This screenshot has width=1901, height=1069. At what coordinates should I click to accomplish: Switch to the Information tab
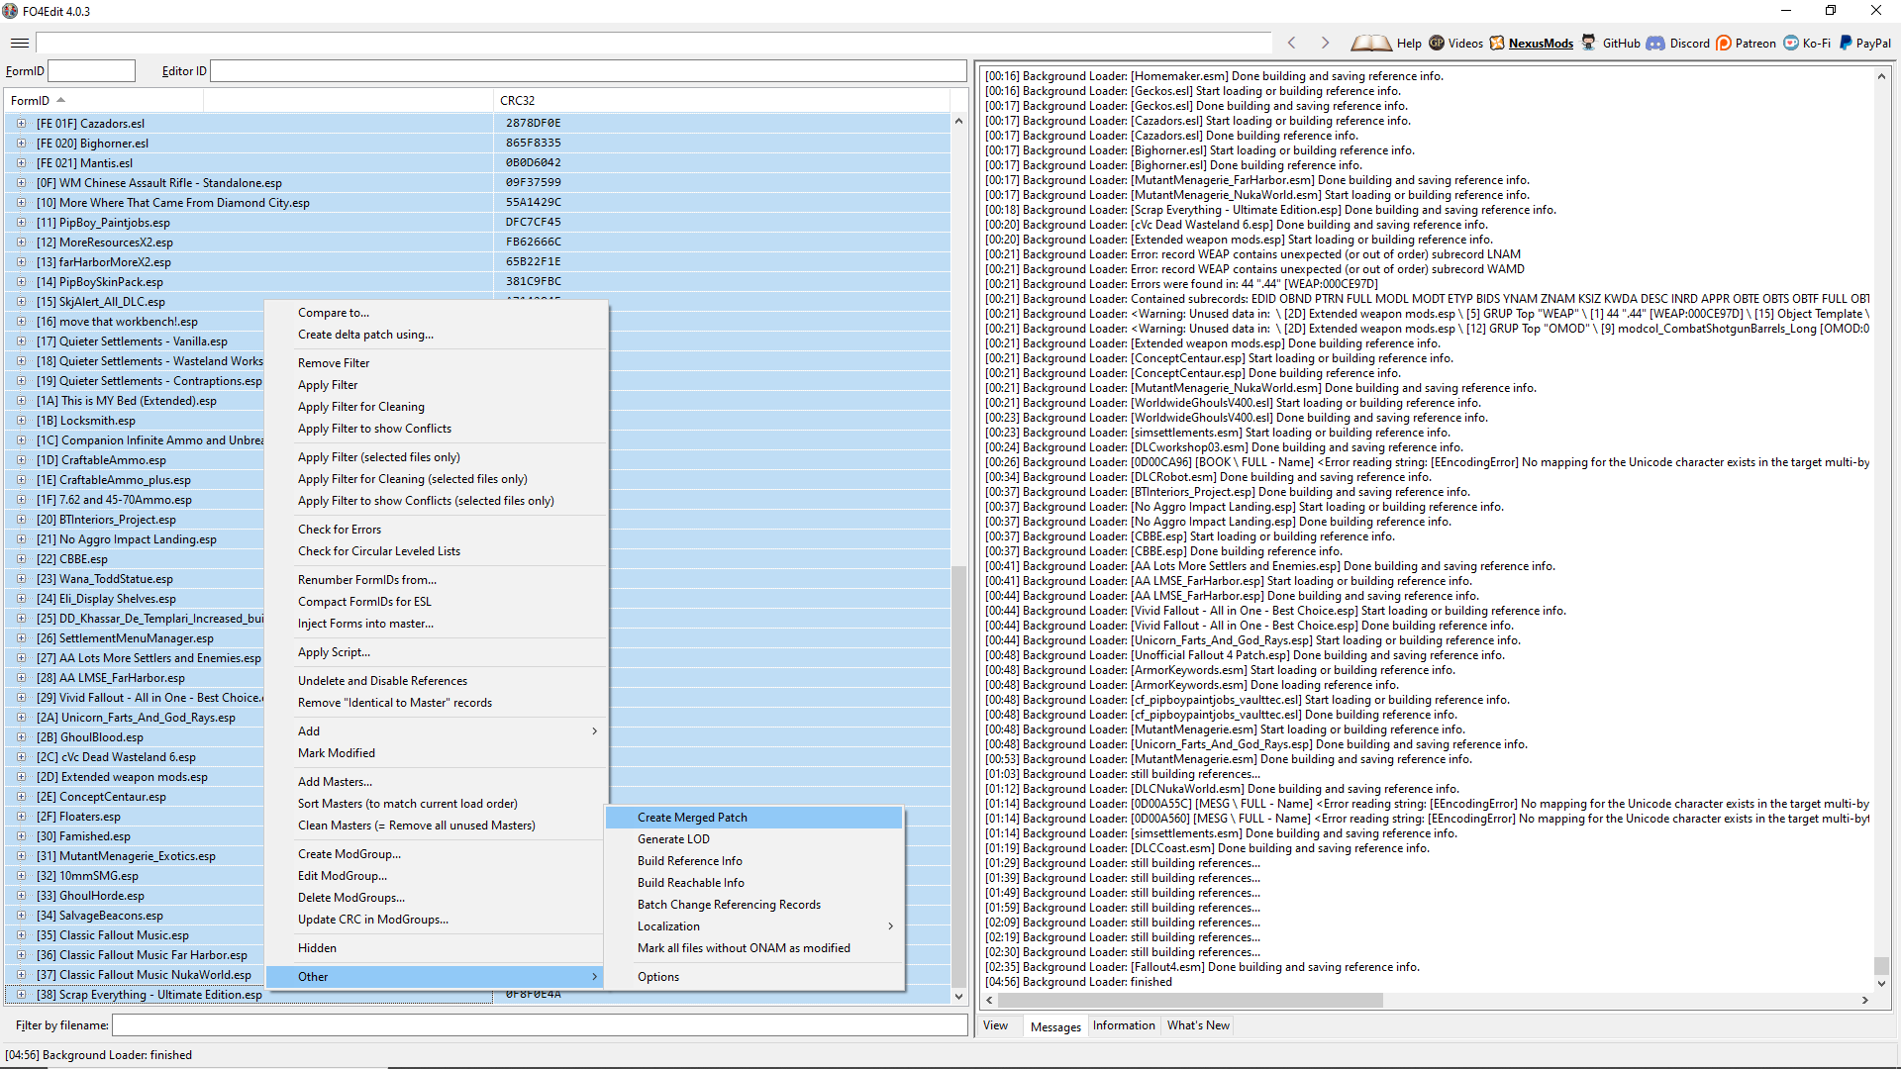pos(1124,1025)
